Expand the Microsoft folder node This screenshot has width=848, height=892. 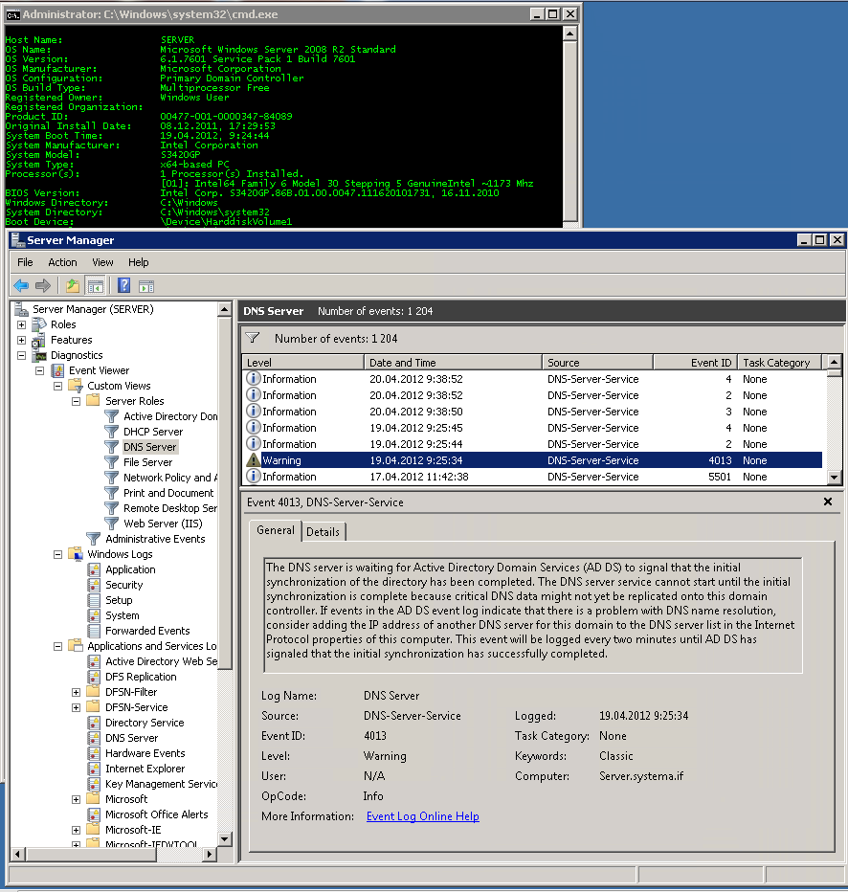click(x=77, y=799)
